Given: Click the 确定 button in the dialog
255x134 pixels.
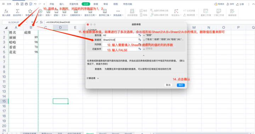Looking at the screenshot, I should pyautogui.click(x=181, y=85).
